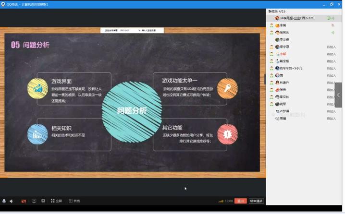Enter fullscreen mode (全屏)

[x=56, y=201]
